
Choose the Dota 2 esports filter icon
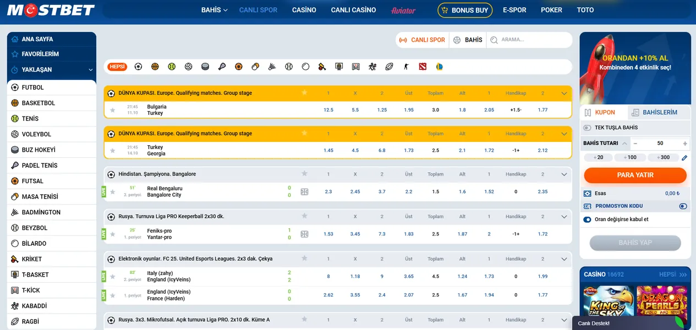[423, 67]
